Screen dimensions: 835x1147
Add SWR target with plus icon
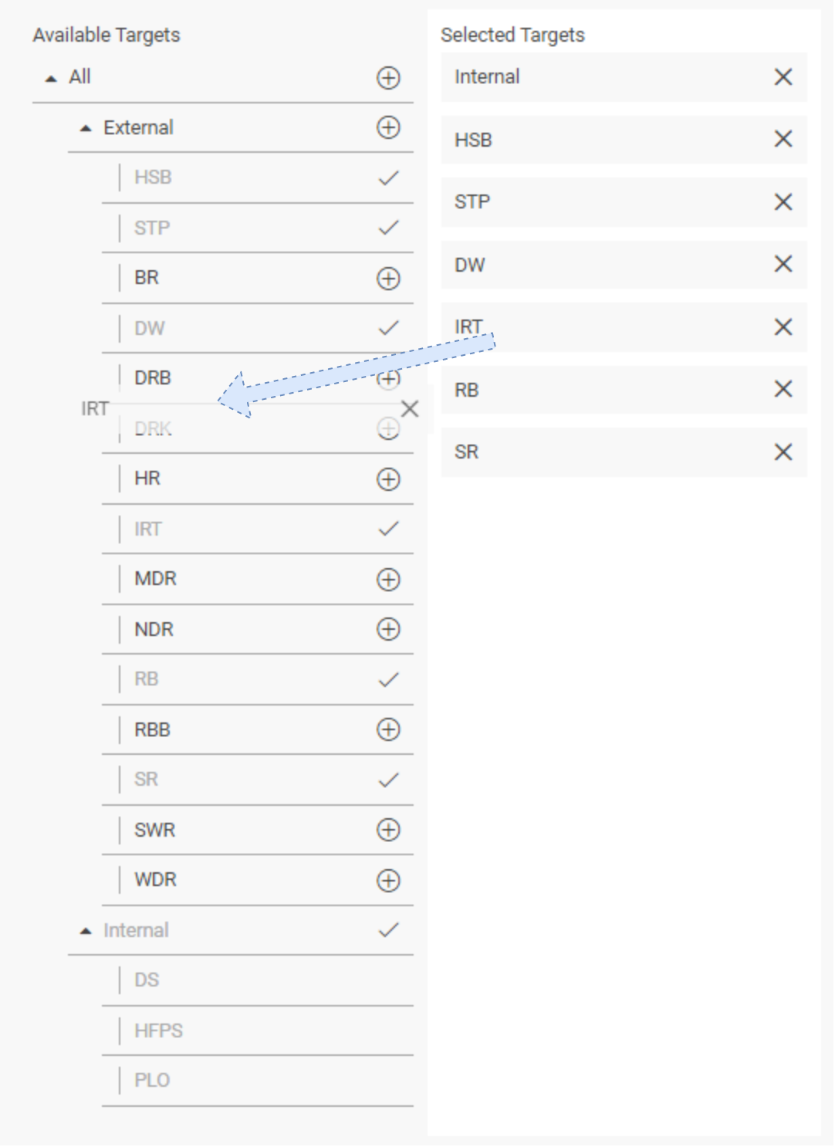pyautogui.click(x=388, y=830)
